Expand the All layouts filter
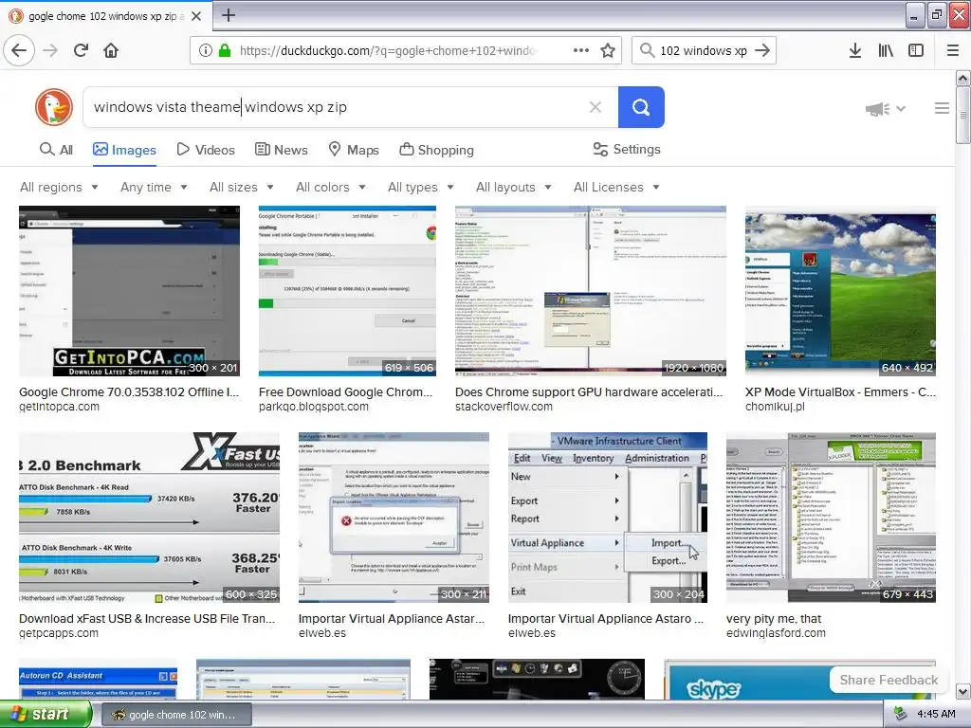This screenshot has width=971, height=728. coord(513,187)
